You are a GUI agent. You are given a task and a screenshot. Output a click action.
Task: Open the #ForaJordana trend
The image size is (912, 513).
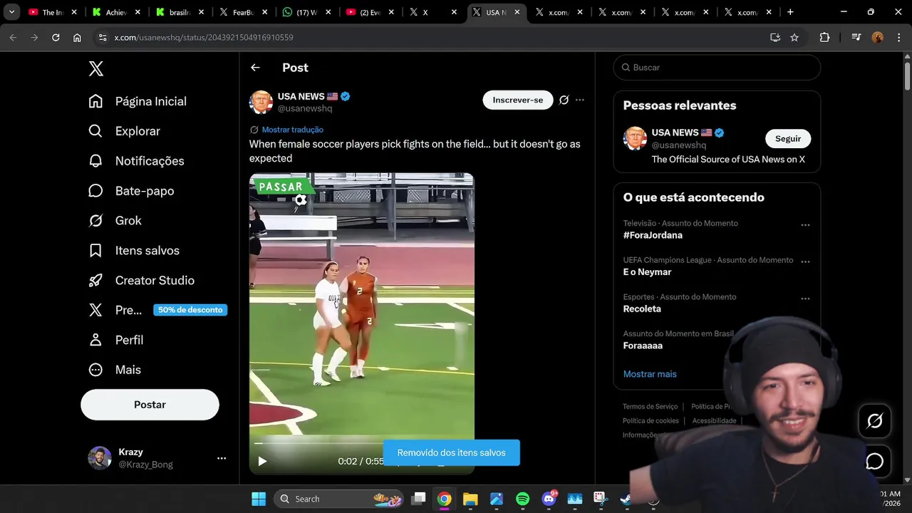(653, 235)
